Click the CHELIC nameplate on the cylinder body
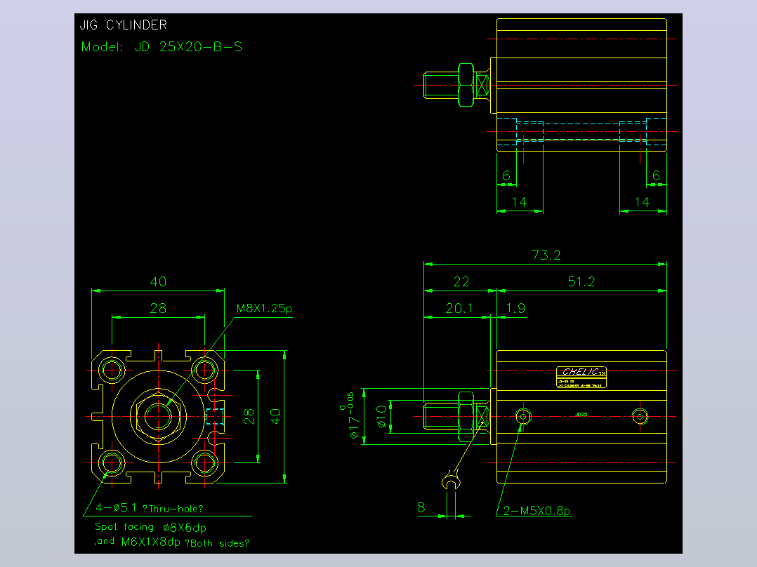The image size is (757, 567). tap(581, 377)
